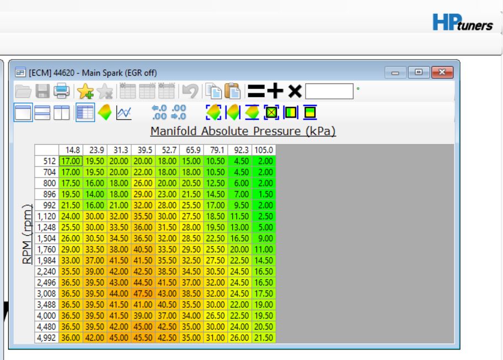Toggle the vertical split layout view
The image size is (503, 360).
pos(62,113)
